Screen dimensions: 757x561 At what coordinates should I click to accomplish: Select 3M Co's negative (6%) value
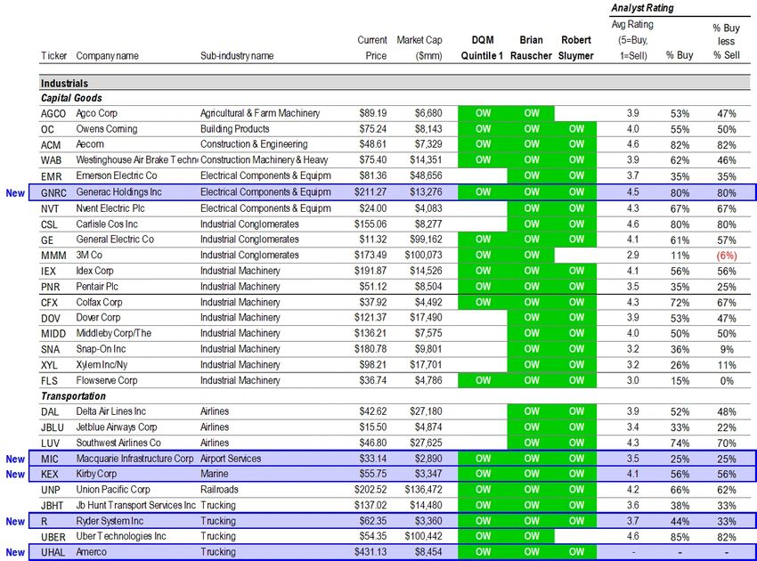726,256
